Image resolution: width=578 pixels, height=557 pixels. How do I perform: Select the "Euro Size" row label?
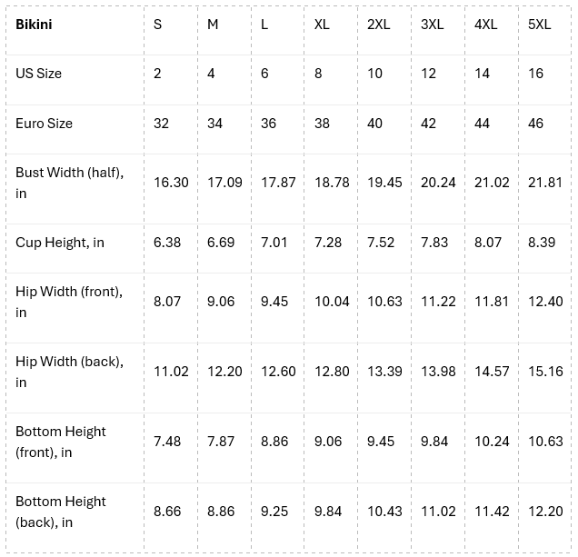point(44,124)
